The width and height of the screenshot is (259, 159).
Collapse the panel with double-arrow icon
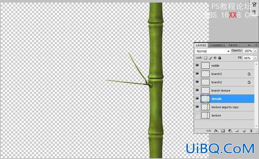[x=249, y=45]
